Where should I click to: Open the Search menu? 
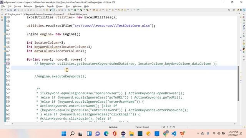click(50, 7)
